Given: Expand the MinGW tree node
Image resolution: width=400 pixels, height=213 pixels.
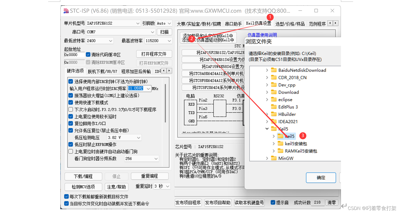Looking at the screenshot, I should coord(267,158).
